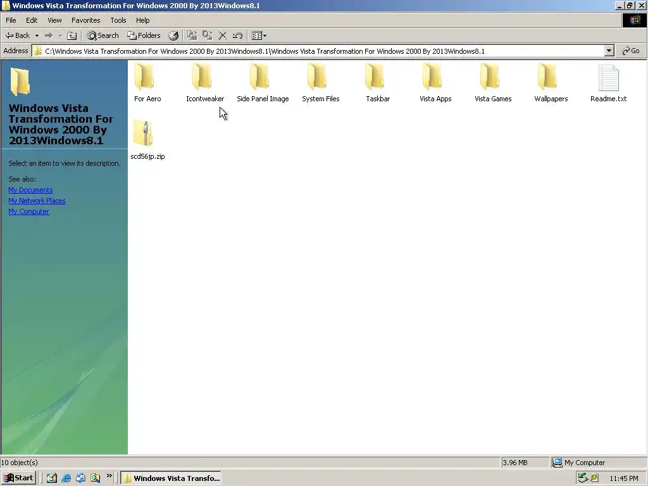This screenshot has height=486, width=648.
Task: Click the second system tray icon
Action: 594,478
